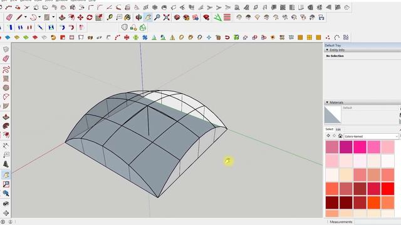Open the Colors-Named materials library dropdown
The height and width of the screenshot is (225, 401).
click(371, 136)
